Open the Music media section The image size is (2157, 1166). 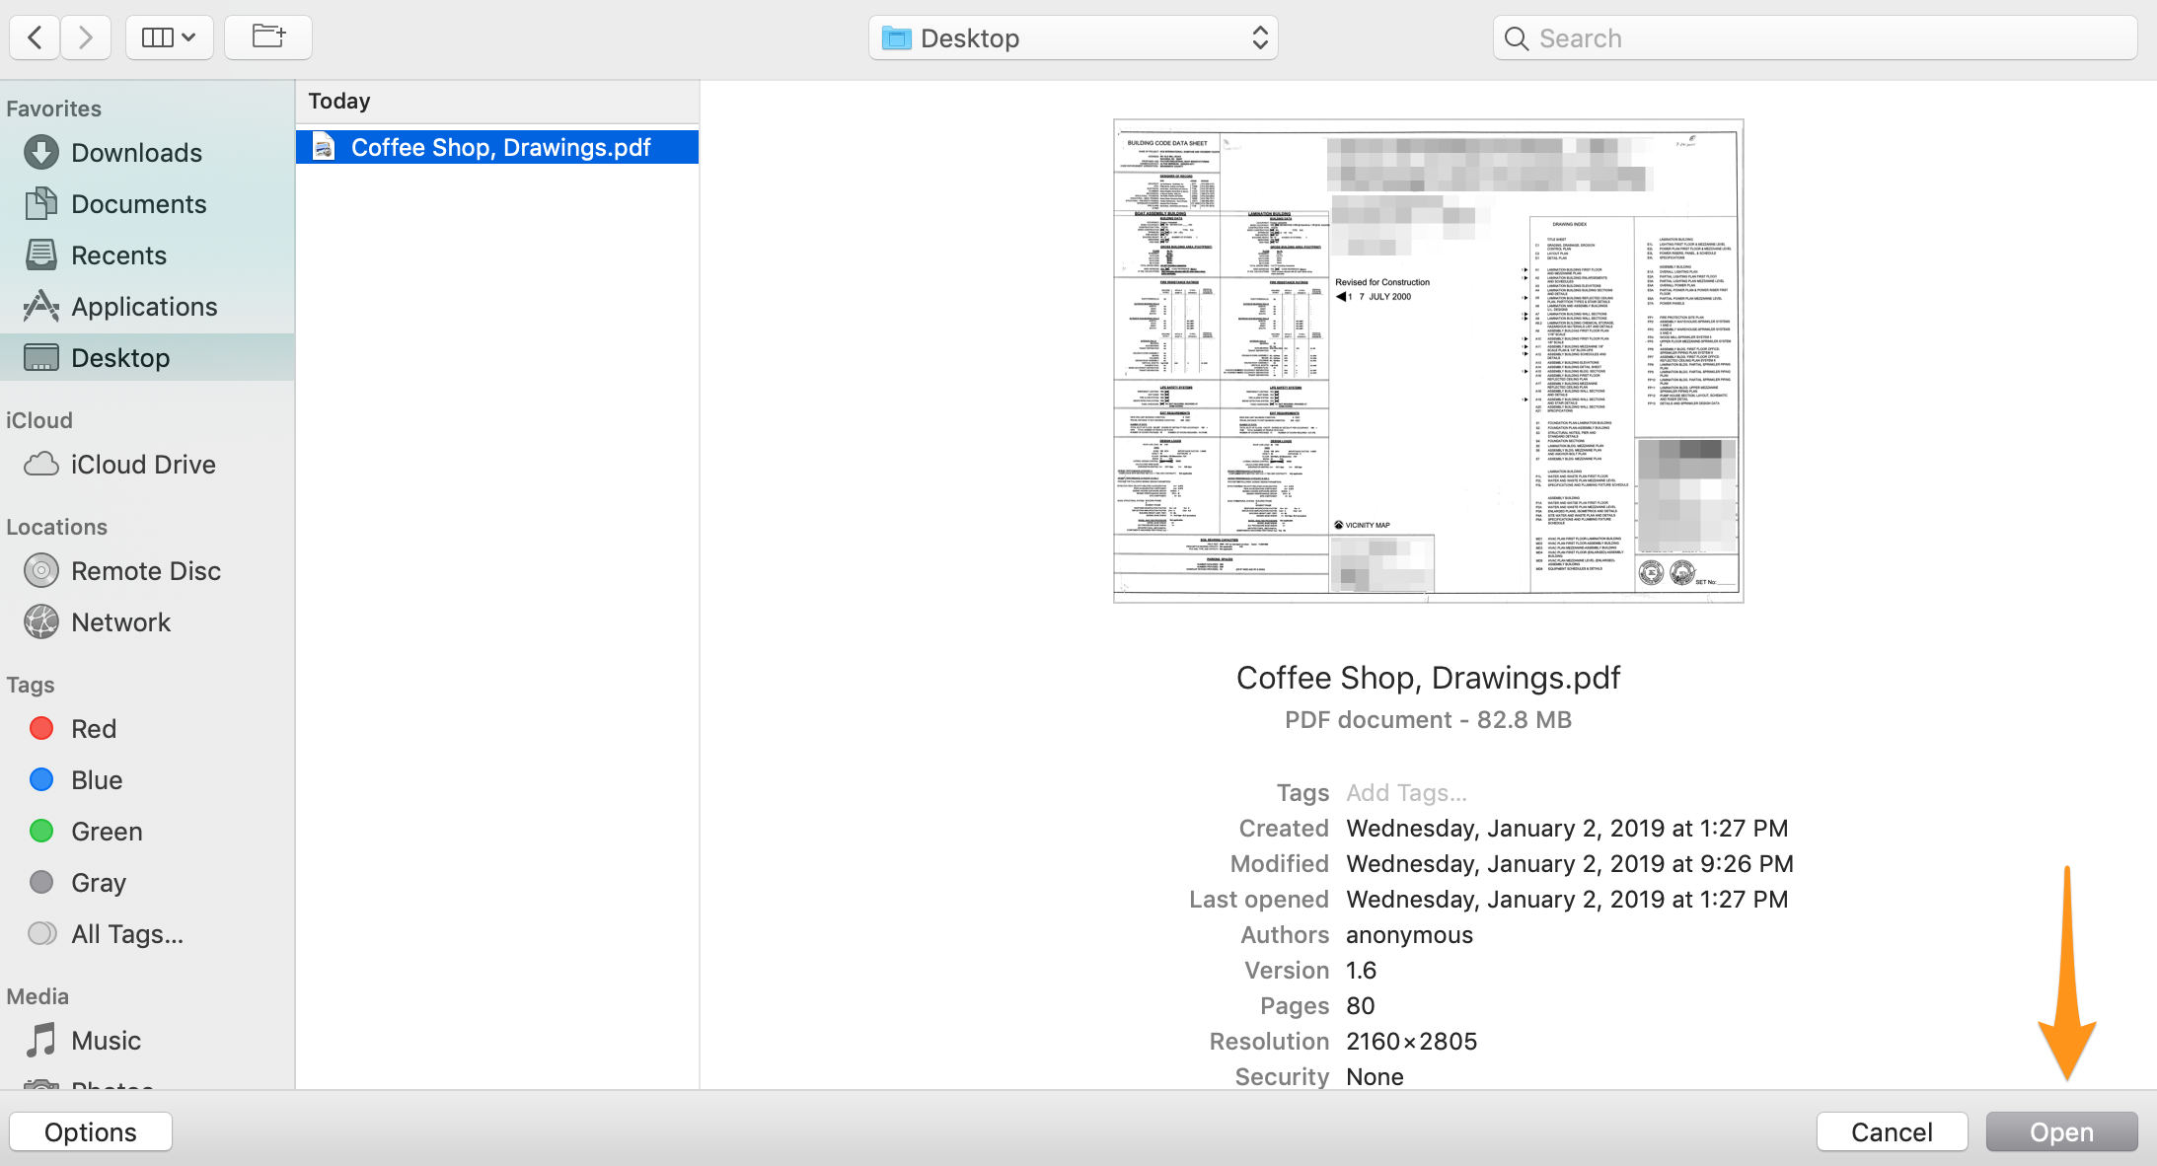tap(106, 1041)
